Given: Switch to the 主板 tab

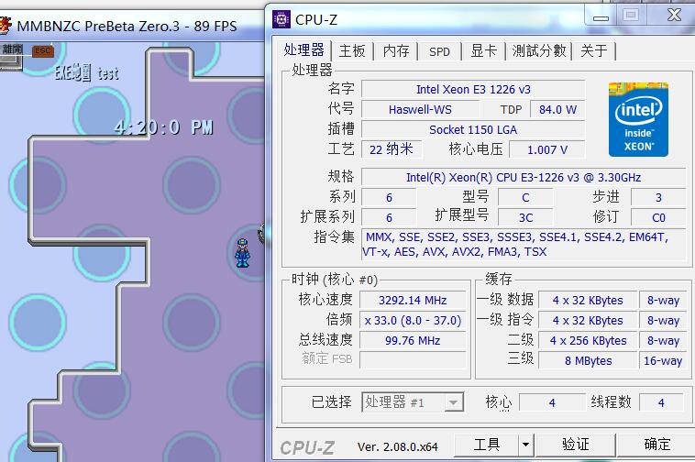Looking at the screenshot, I should pyautogui.click(x=352, y=51).
